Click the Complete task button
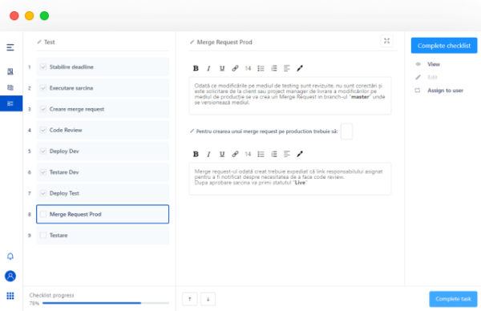The image size is (481, 311). pyautogui.click(x=453, y=299)
